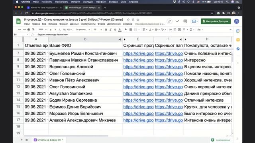Open the Вставка menu
Viewport: 255px width, 143px height.
[x=53, y=24]
